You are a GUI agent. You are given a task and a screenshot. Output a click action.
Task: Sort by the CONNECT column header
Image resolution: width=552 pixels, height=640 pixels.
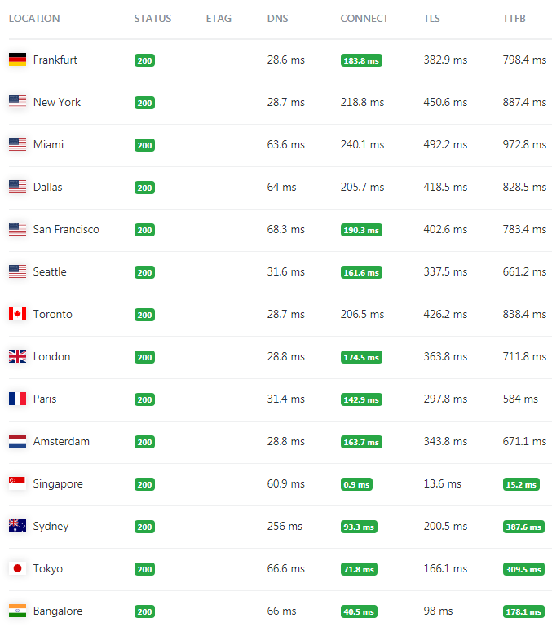point(364,19)
